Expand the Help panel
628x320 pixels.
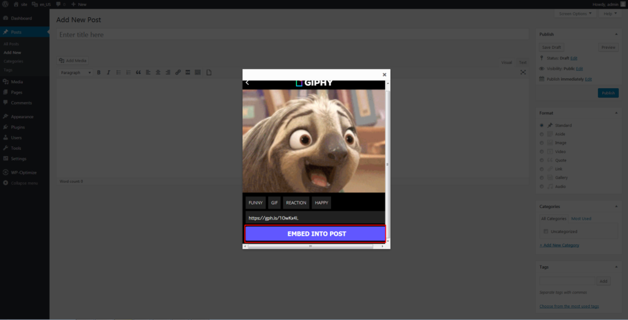(x=610, y=13)
